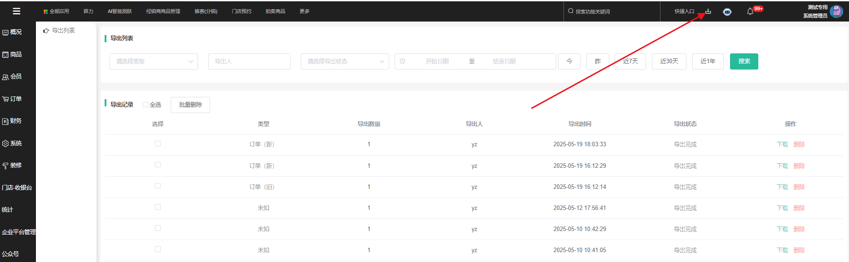Check row dated 2025-05-10 10:41:05
This screenshot has height=262, width=849.
point(158,249)
